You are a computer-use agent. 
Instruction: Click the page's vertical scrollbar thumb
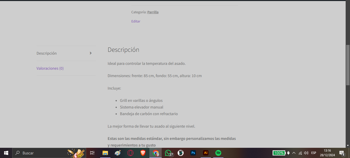(348, 65)
